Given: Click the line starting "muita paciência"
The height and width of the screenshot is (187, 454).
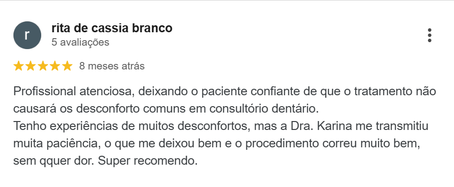Looking at the screenshot, I should (x=217, y=144).
